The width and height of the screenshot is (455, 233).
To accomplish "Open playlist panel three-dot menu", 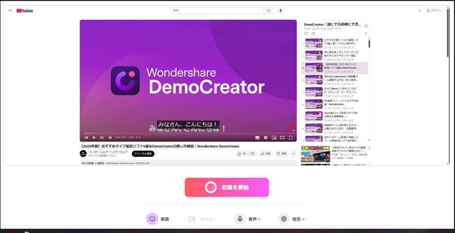I will click(x=366, y=34).
